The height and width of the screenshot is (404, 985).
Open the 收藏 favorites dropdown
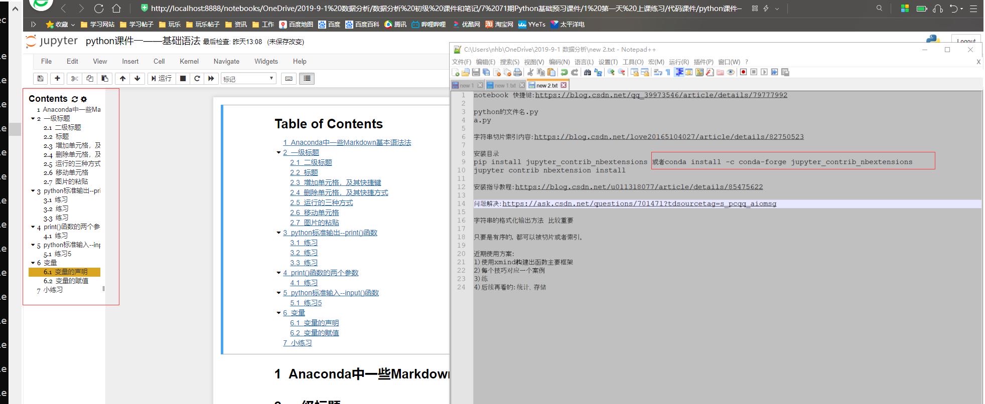tap(60, 25)
